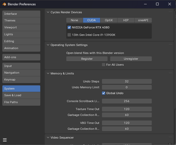Grab Video Sequencer panel drag handle

point(170,138)
